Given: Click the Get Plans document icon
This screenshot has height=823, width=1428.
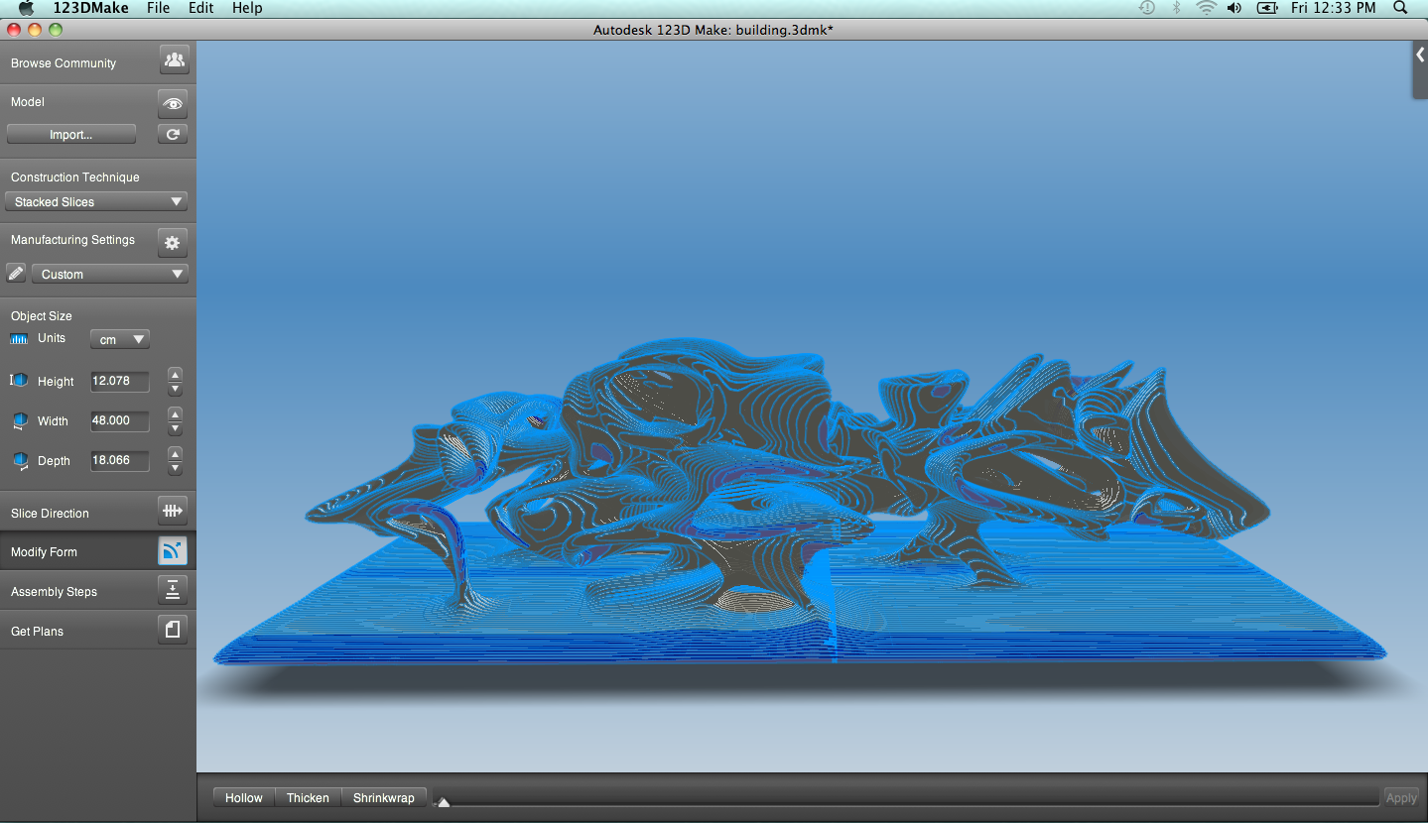Looking at the screenshot, I should 173,630.
